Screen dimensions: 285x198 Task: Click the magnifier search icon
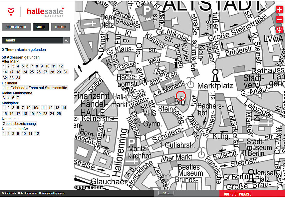click(67, 40)
